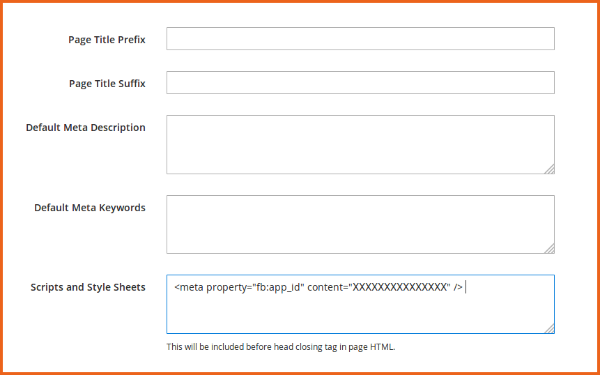
Task: Click empty area of Scripts and Style Sheets textarea
Action: tap(360, 314)
